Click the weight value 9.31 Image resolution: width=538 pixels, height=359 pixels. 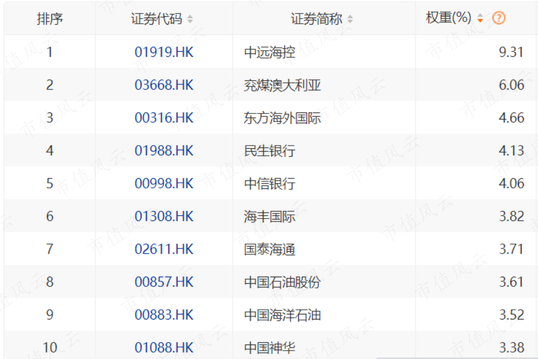511,52
